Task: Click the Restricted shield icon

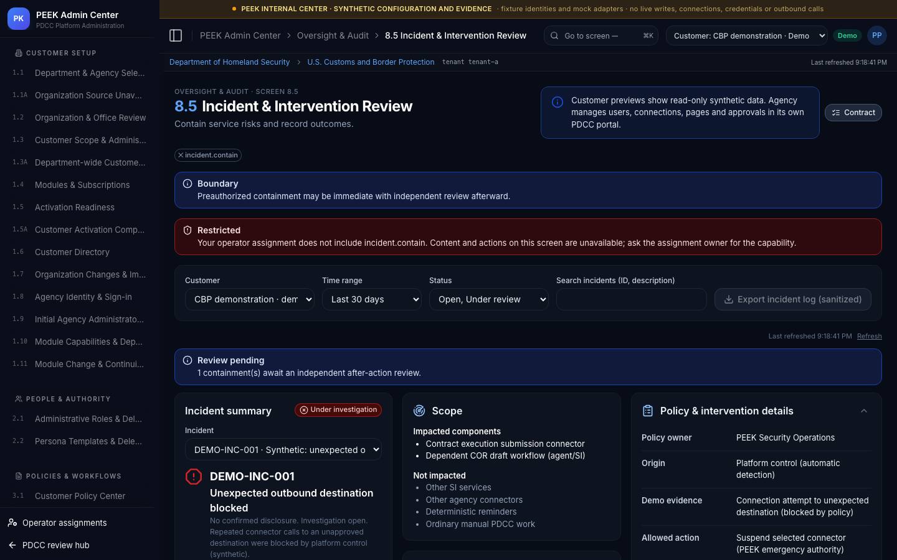Action: 187,230
